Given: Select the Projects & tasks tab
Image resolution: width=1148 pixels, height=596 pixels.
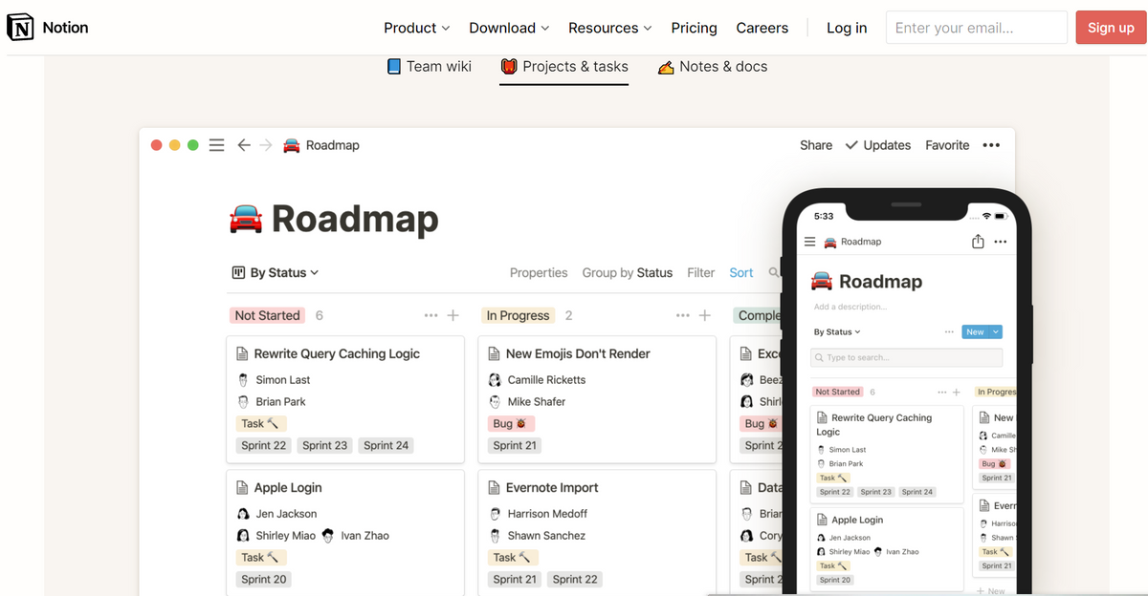Looking at the screenshot, I should (564, 66).
